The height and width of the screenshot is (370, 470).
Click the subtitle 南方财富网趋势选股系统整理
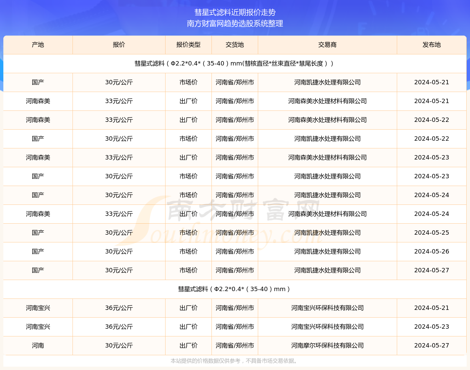235,24
